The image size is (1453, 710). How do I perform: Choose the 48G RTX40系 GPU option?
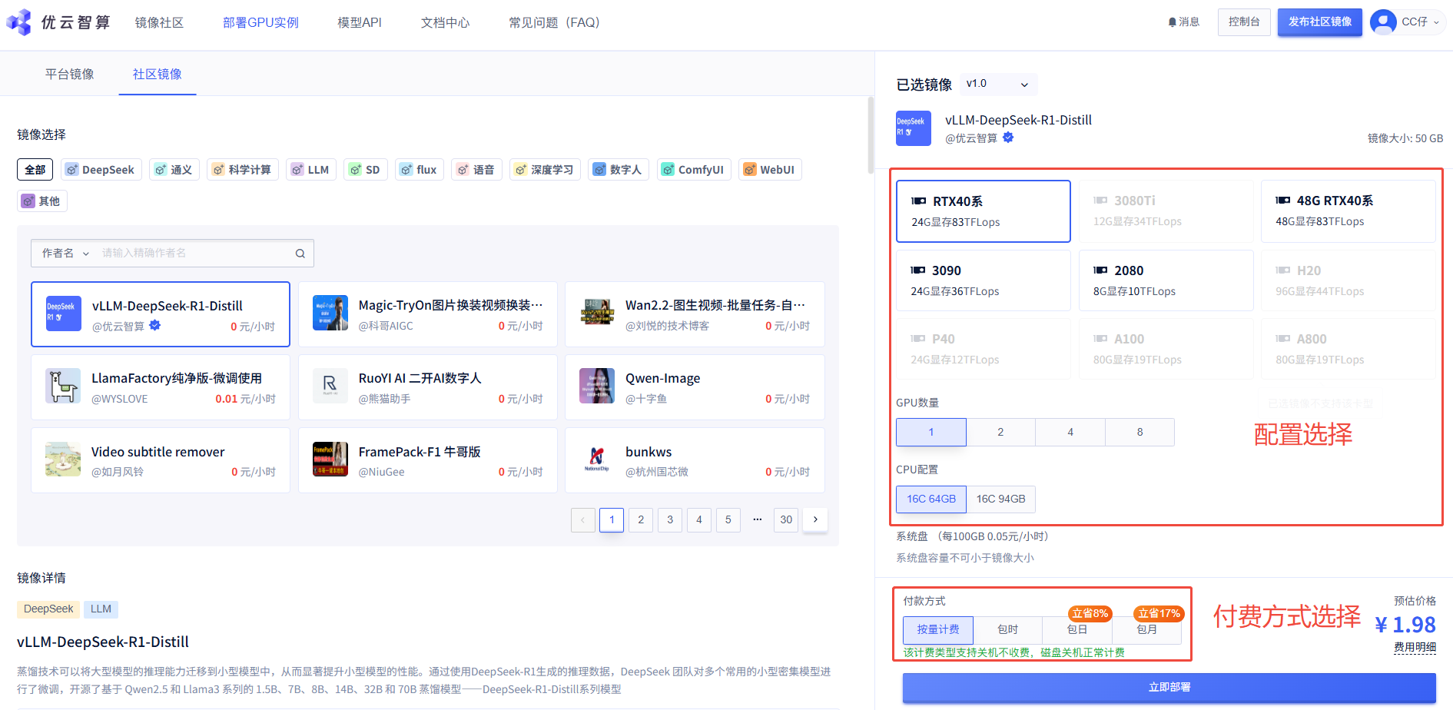click(1348, 211)
